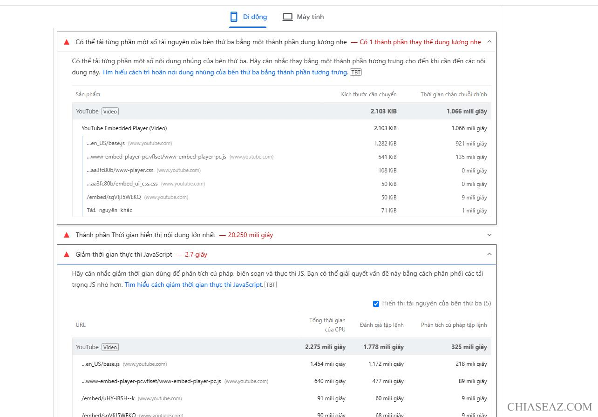Click www-embed-player-pc.js entry in first table
598x417 pixels.
[156, 157]
